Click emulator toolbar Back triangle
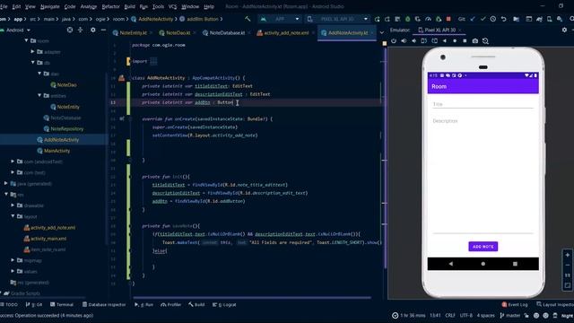The width and height of the screenshot is (574, 323). (445, 41)
